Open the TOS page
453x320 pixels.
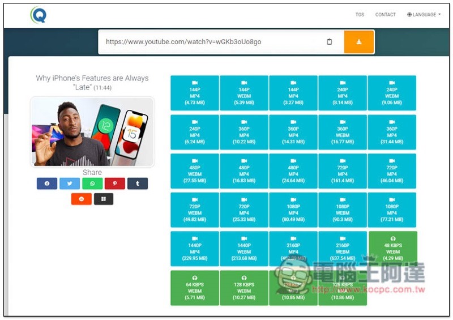point(360,15)
